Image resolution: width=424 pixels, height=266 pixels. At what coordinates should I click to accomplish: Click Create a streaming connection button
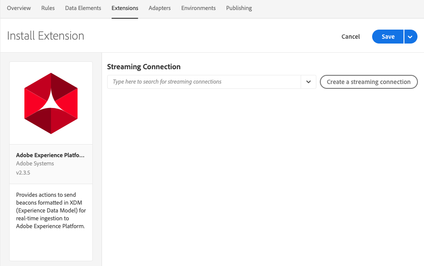(369, 82)
